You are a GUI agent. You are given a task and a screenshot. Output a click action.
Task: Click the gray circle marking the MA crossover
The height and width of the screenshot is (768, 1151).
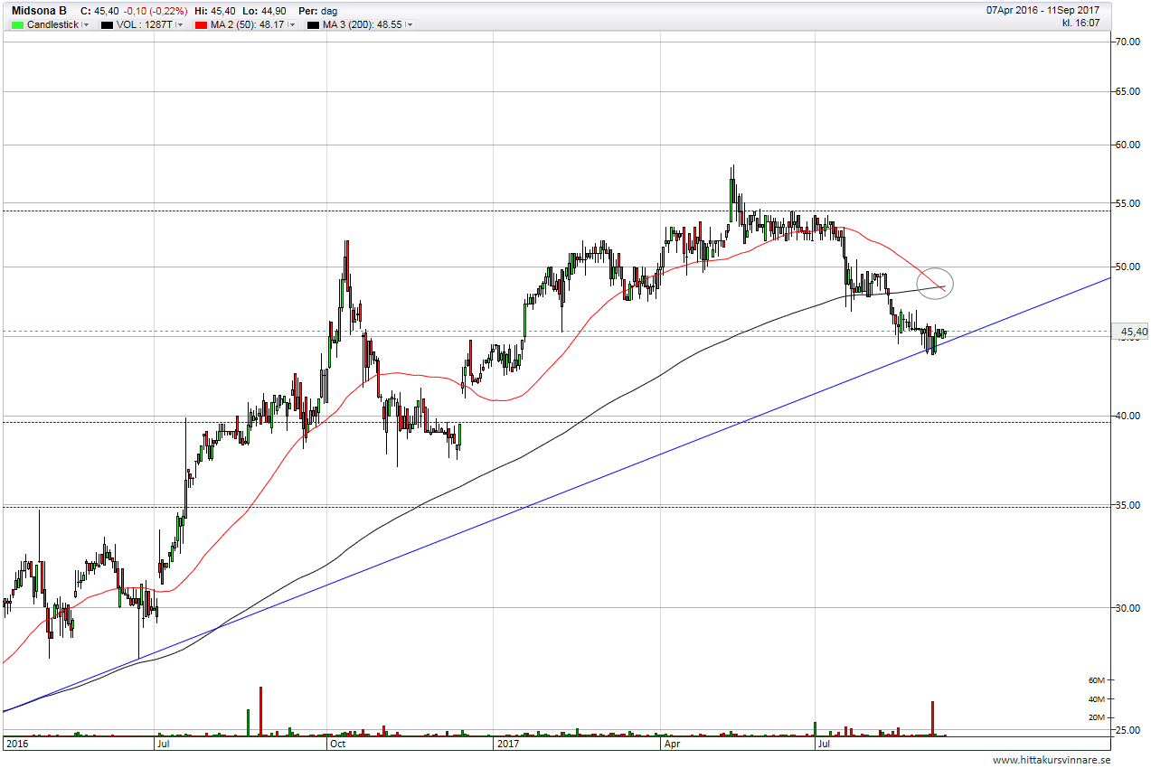(935, 284)
